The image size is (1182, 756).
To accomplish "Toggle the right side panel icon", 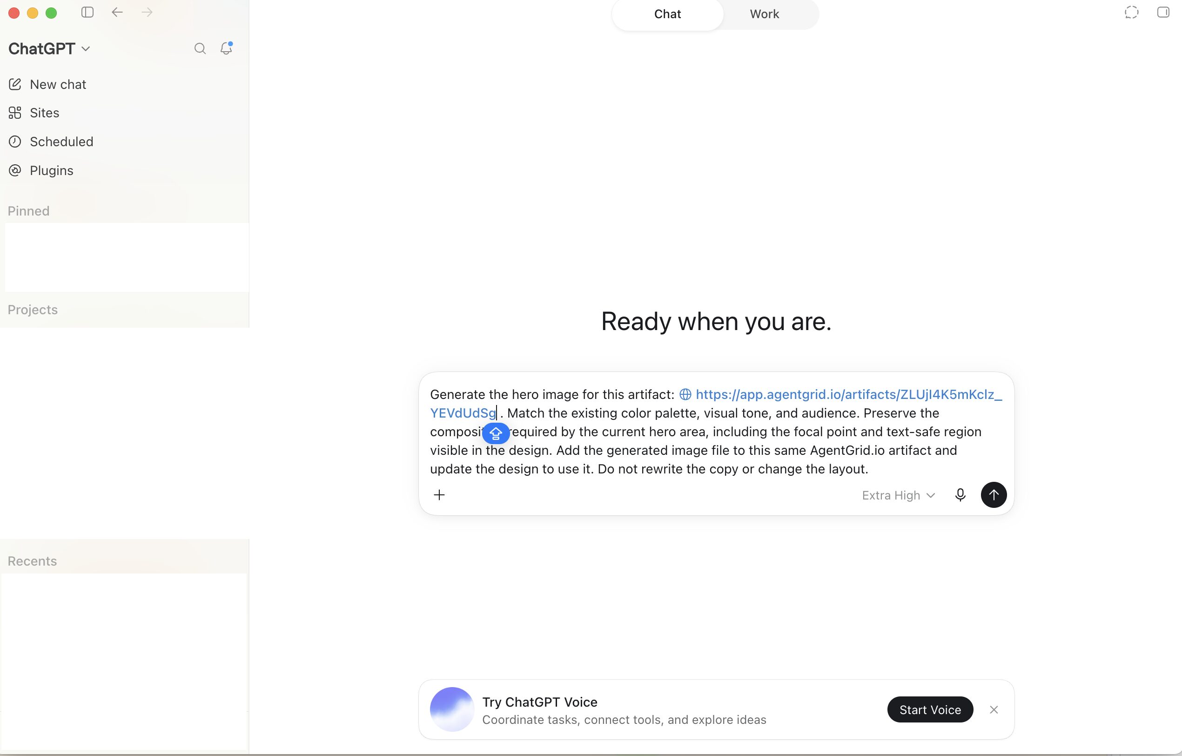I will [1163, 12].
